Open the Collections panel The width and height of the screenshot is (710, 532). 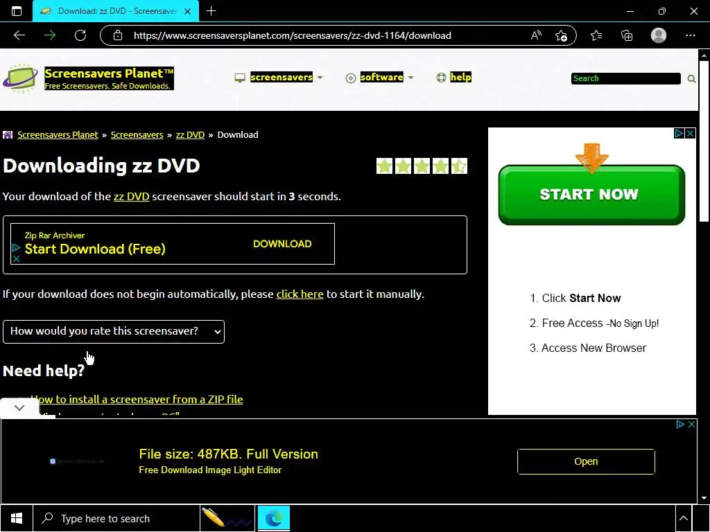point(627,35)
